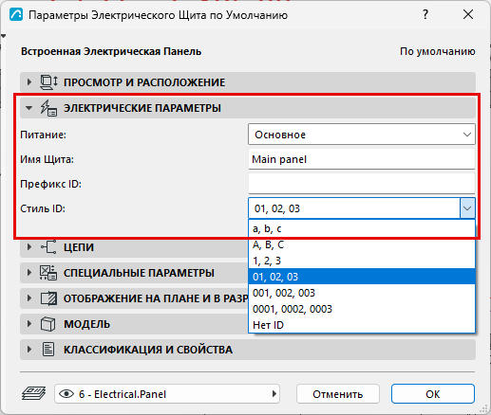Click the Стиль ID: label
Viewport: 491px width, 415px height.
(43, 208)
